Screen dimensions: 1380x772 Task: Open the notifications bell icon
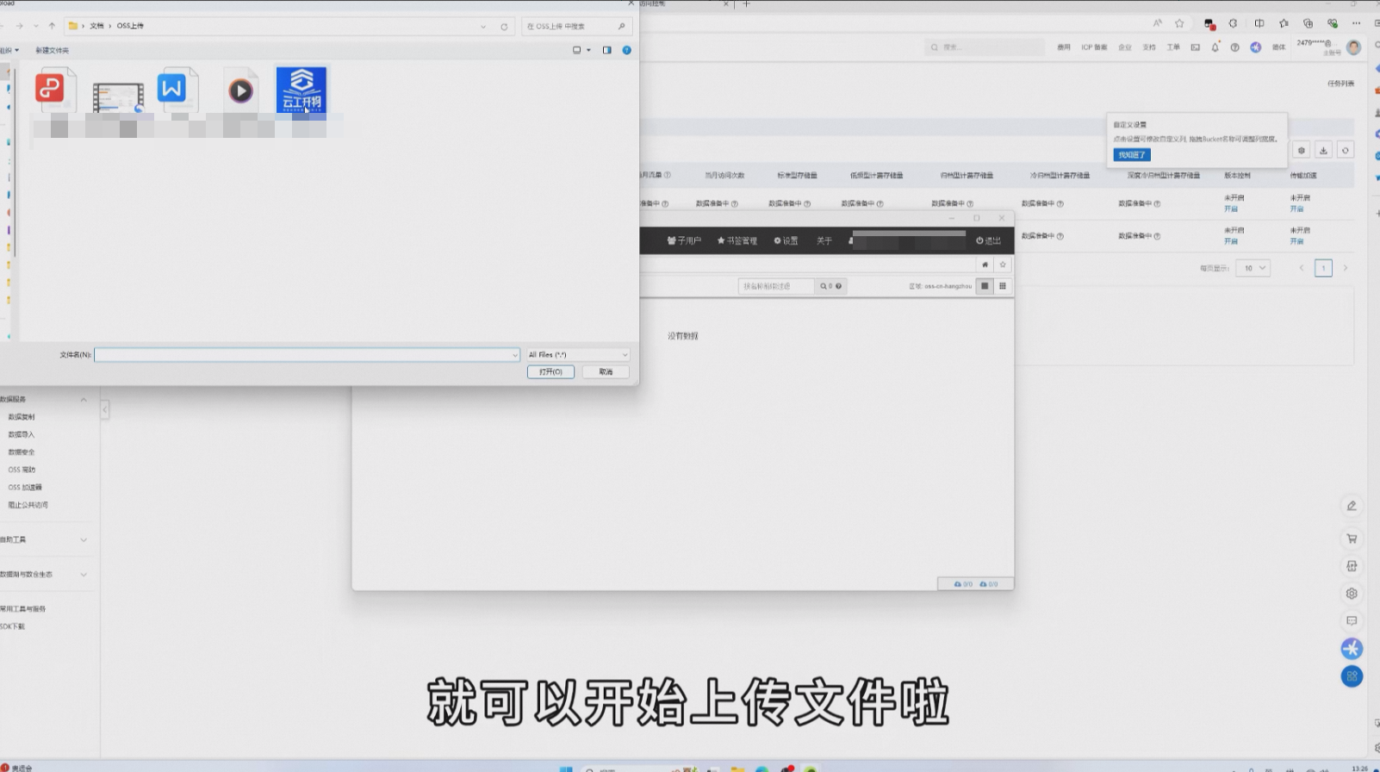coord(1215,47)
